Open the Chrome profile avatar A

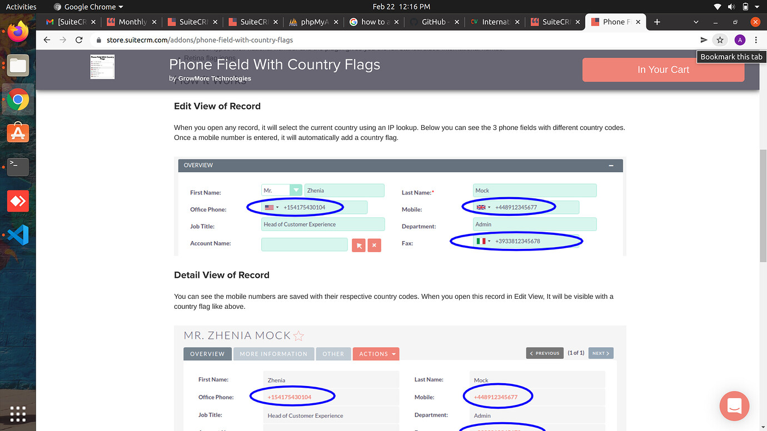tap(740, 40)
